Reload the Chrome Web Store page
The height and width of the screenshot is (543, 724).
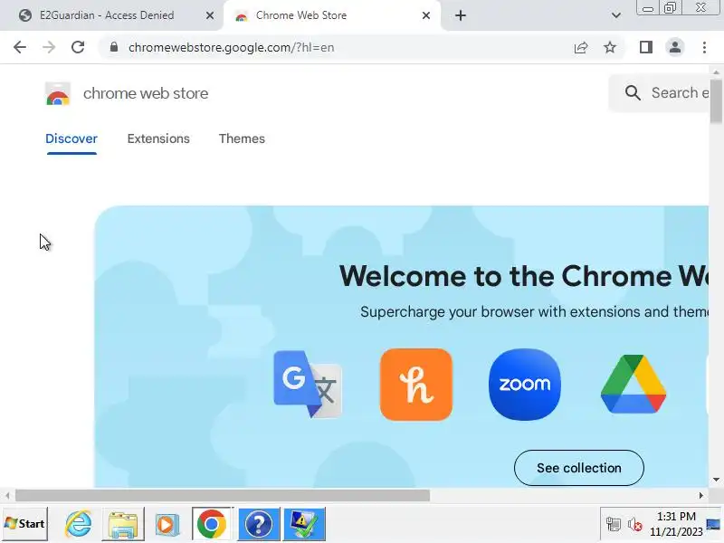point(78,47)
